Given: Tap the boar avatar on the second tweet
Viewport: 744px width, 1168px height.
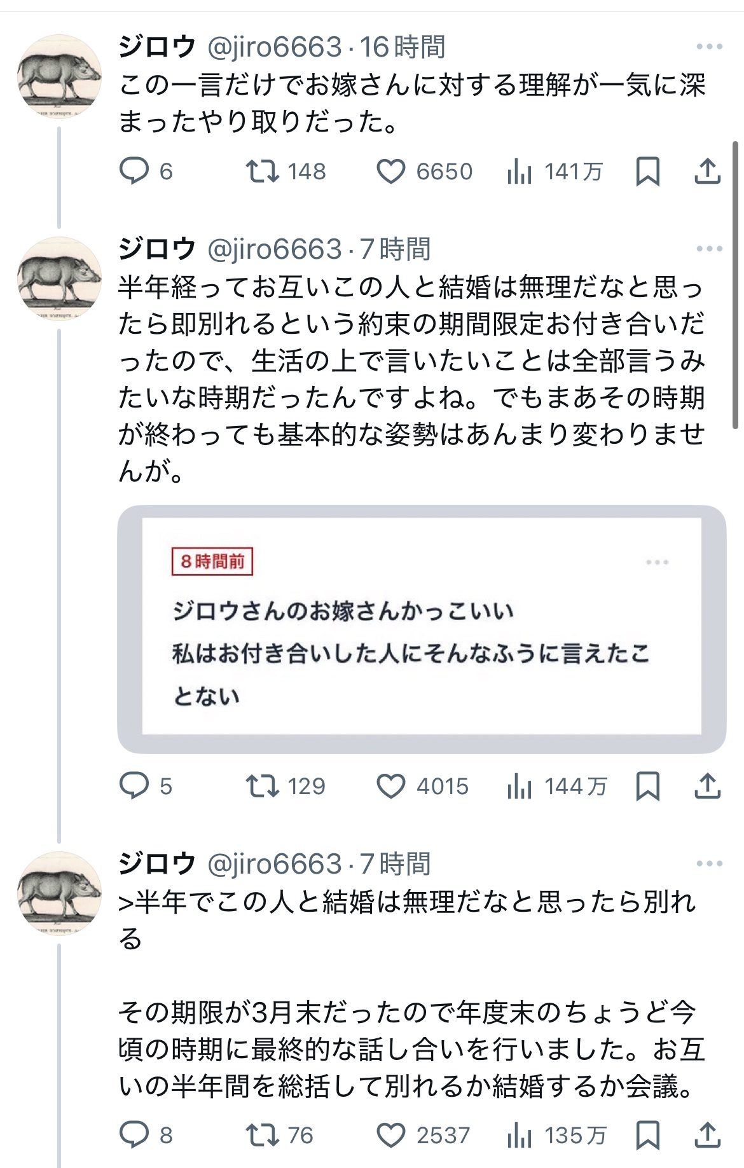Looking at the screenshot, I should 59,278.
